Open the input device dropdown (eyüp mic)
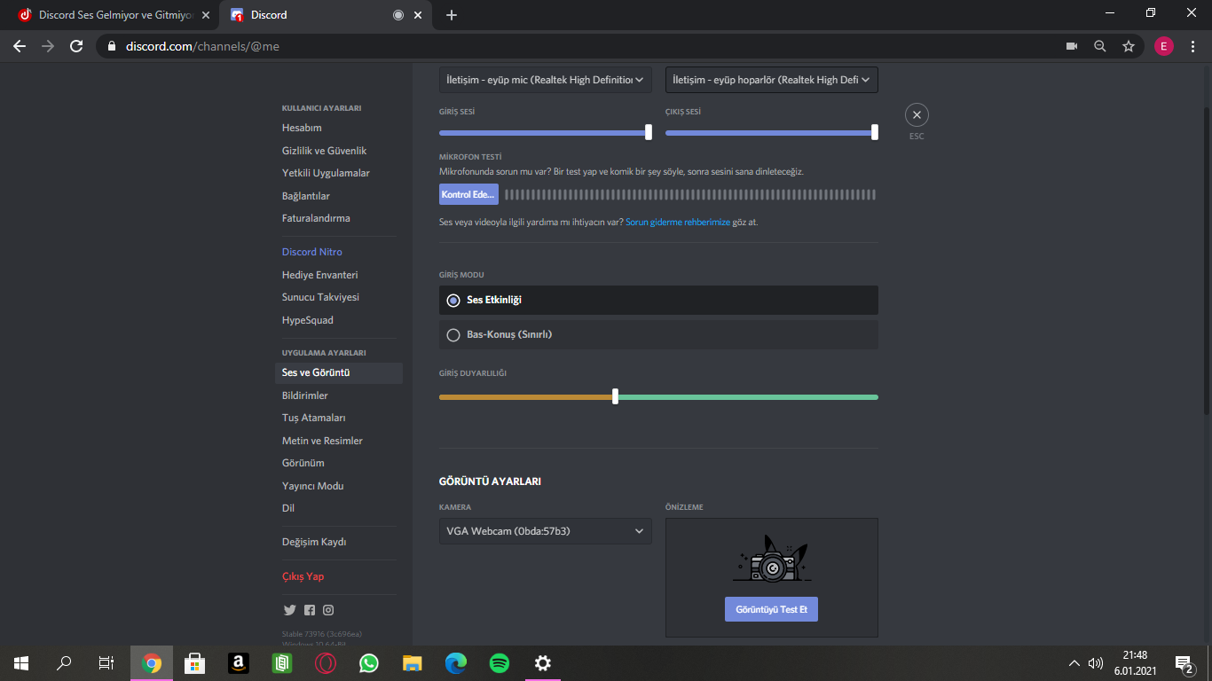Viewport: 1212px width, 681px height. (x=546, y=80)
